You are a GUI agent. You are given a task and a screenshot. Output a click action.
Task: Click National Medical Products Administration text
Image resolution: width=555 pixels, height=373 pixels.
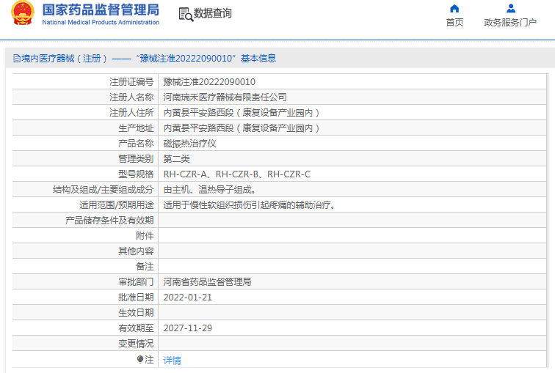click(x=101, y=22)
